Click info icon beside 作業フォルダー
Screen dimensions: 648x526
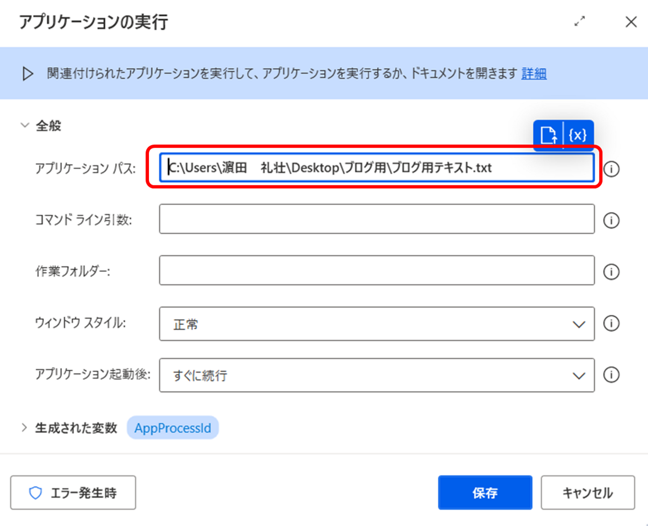click(611, 272)
